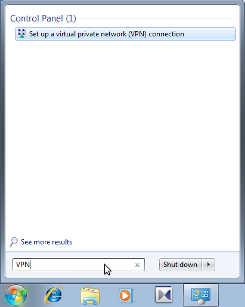The width and height of the screenshot is (245, 307).
Task: Click the divider line next to Control Panel header
Action: tap(157, 19)
